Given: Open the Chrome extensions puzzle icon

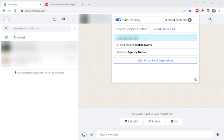Looking at the screenshot, I should pyautogui.click(x=203, y=11).
